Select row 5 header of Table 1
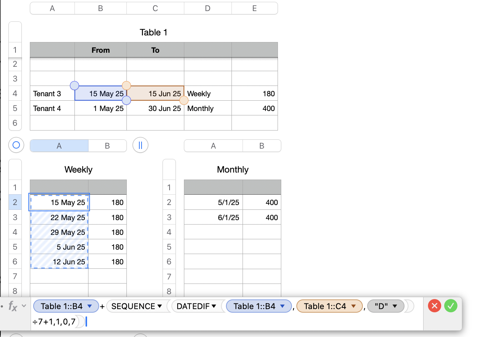477x337 pixels. tap(15, 108)
